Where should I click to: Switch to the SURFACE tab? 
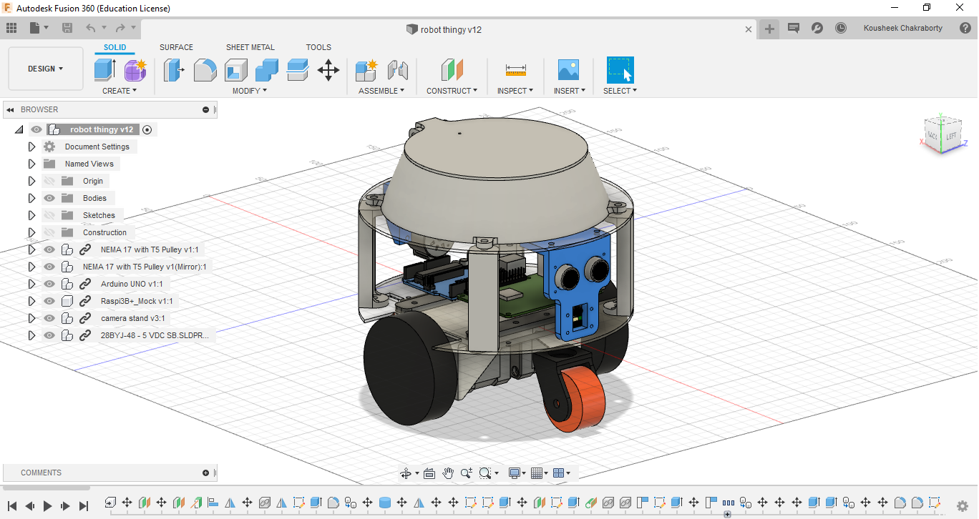176,47
